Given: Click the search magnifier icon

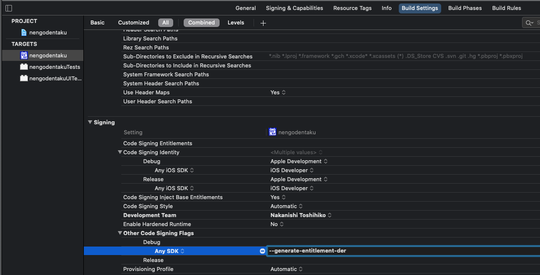Looking at the screenshot, I should (x=529, y=23).
